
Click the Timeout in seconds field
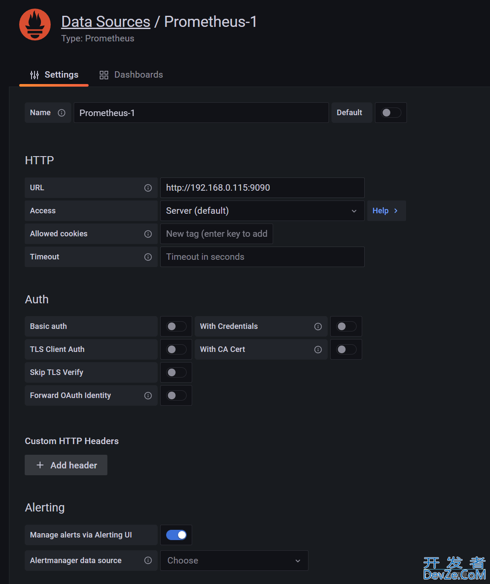(x=262, y=257)
